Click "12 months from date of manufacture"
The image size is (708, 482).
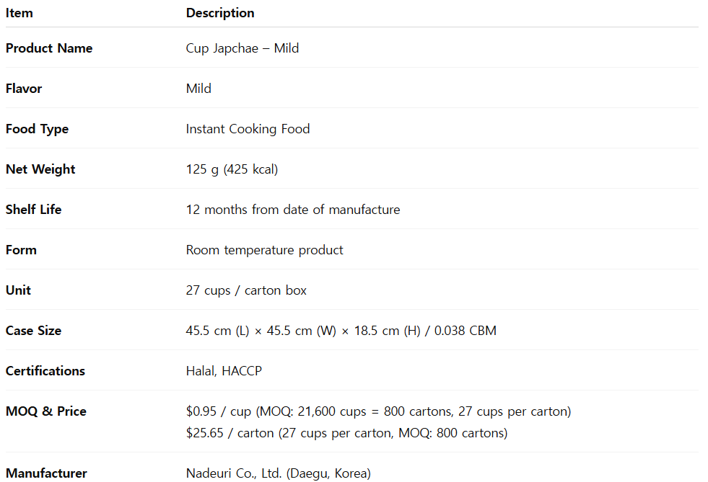[x=293, y=210]
